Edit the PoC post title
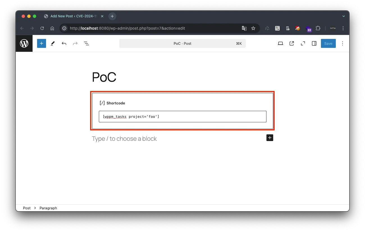 point(104,77)
